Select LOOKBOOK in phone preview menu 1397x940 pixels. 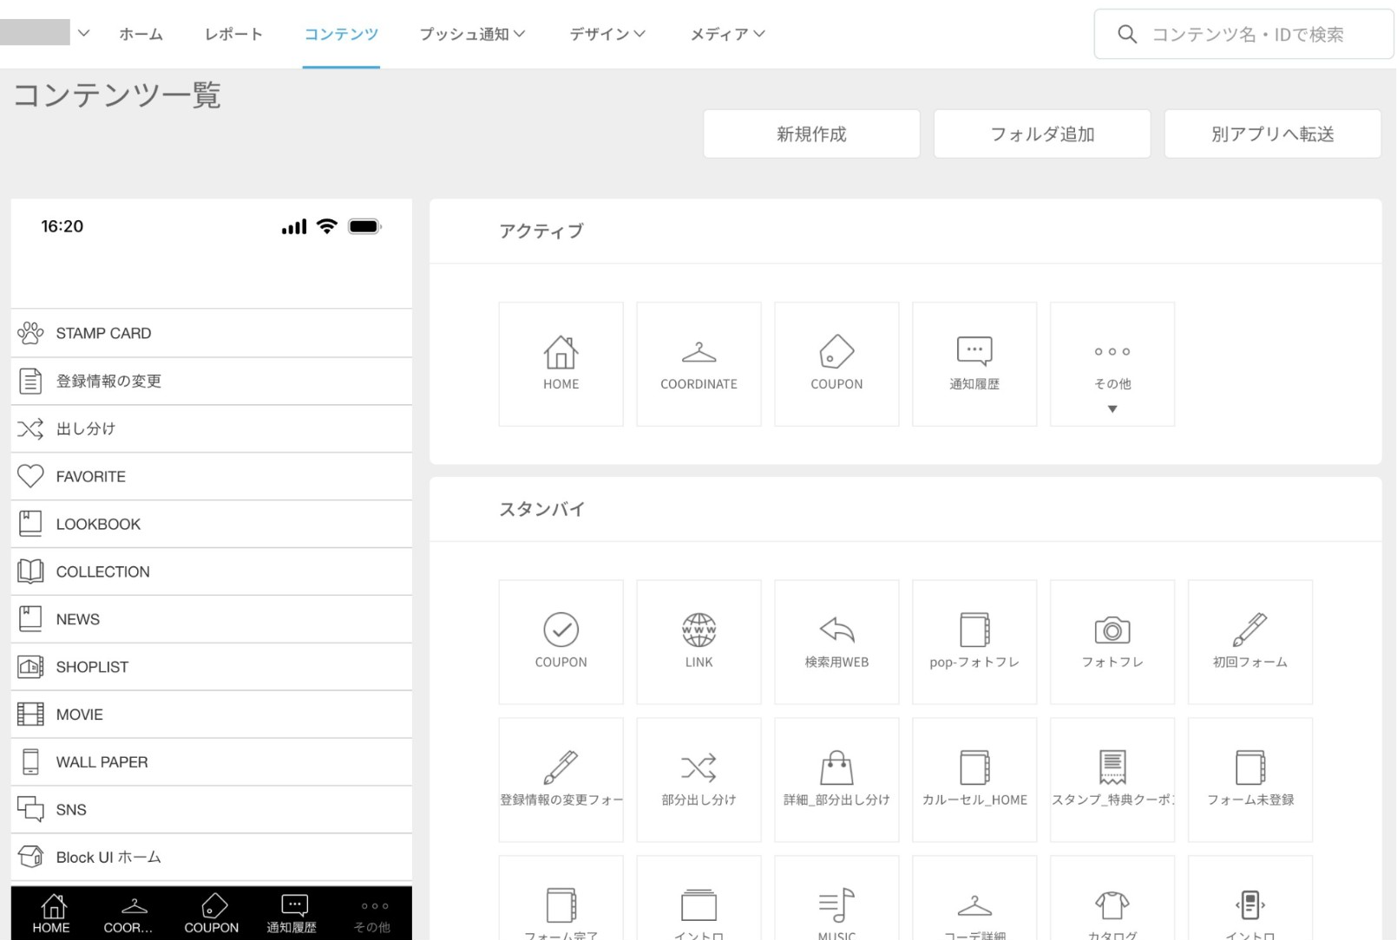(212, 524)
